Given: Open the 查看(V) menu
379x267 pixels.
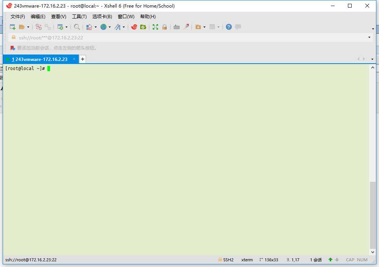Looking at the screenshot, I should point(58,17).
